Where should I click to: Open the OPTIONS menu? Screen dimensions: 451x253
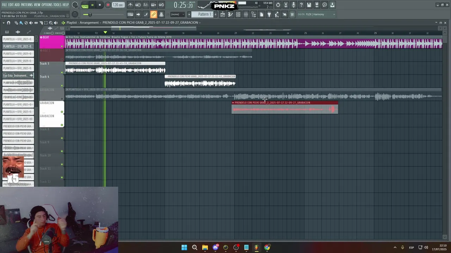click(47, 5)
